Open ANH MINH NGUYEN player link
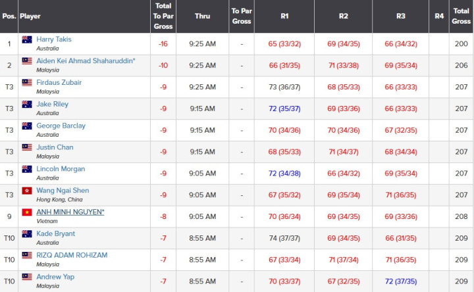 pyautogui.click(x=70, y=212)
